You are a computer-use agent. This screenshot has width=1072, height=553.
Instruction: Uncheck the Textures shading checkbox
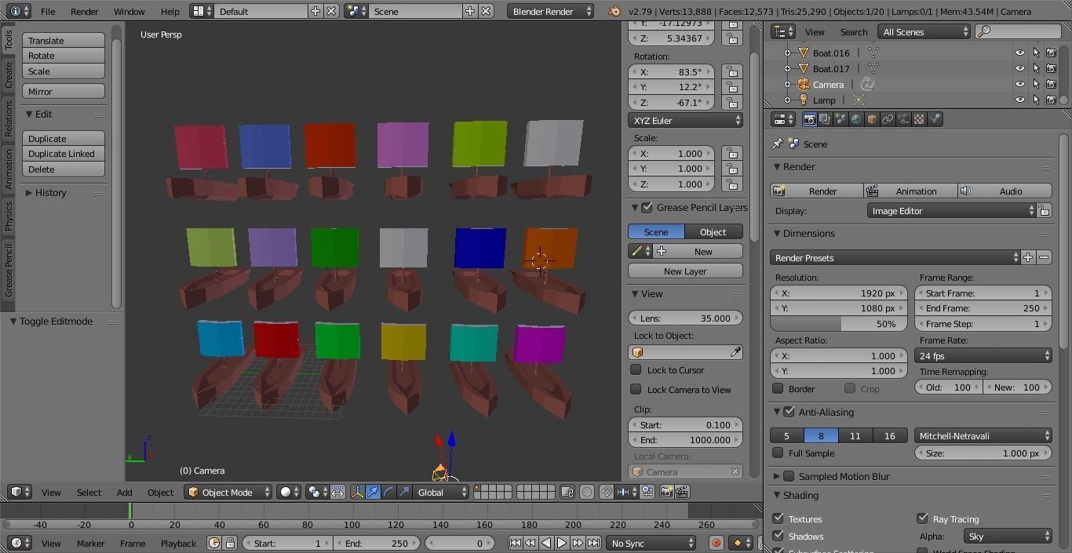pos(778,518)
